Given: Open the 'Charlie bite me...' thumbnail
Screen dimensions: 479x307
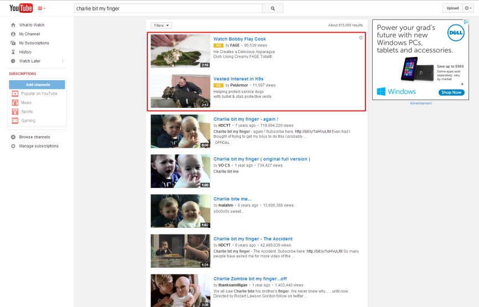Looking at the screenshot, I should pos(180,211).
